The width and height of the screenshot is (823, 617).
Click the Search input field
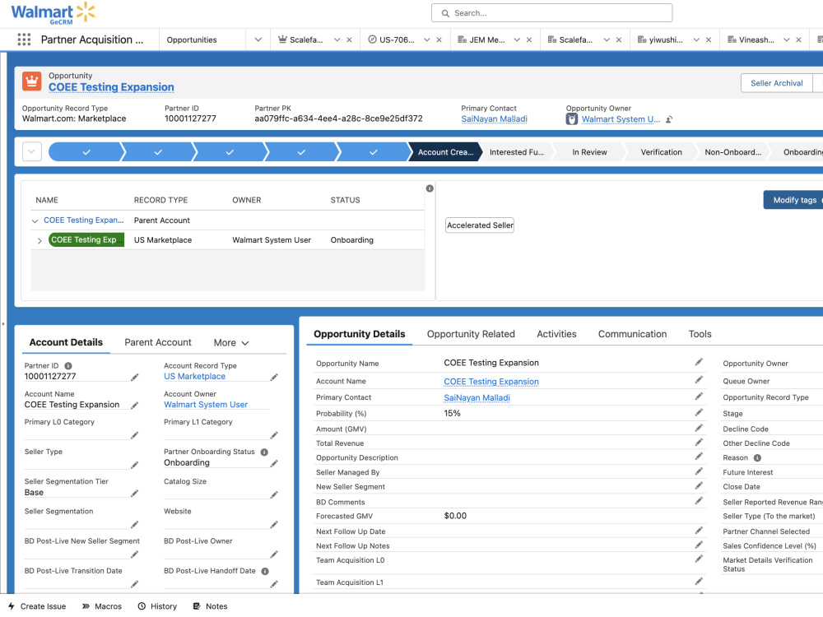pyautogui.click(x=551, y=13)
